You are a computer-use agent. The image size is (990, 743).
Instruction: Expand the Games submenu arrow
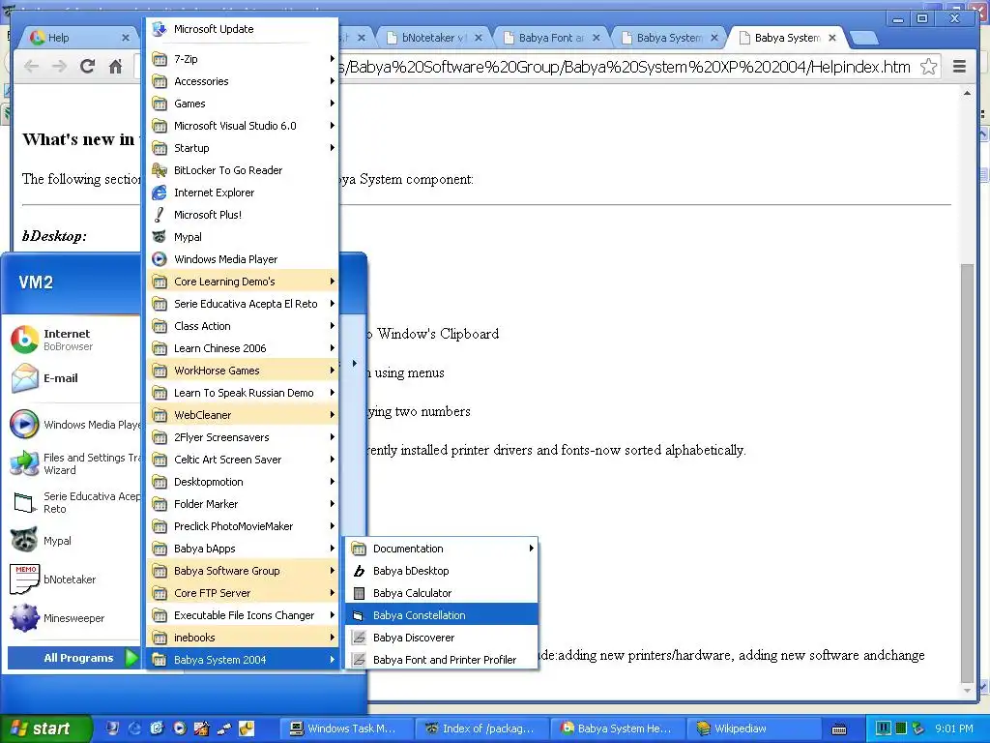[x=333, y=103]
